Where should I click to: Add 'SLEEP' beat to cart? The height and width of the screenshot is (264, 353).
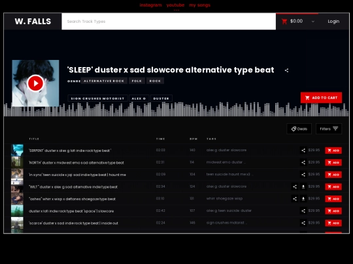coord(321,98)
